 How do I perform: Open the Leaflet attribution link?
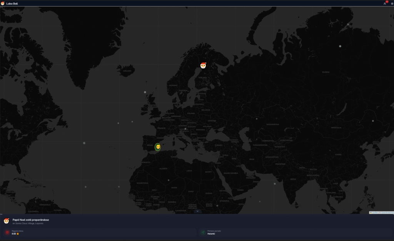click(x=374, y=212)
